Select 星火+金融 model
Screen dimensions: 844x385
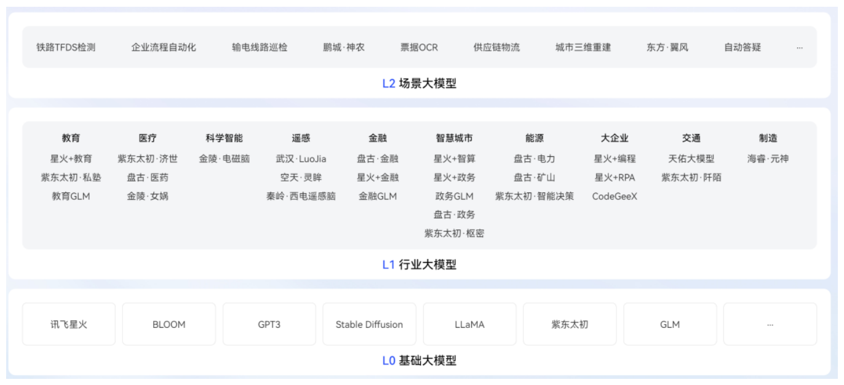(378, 178)
